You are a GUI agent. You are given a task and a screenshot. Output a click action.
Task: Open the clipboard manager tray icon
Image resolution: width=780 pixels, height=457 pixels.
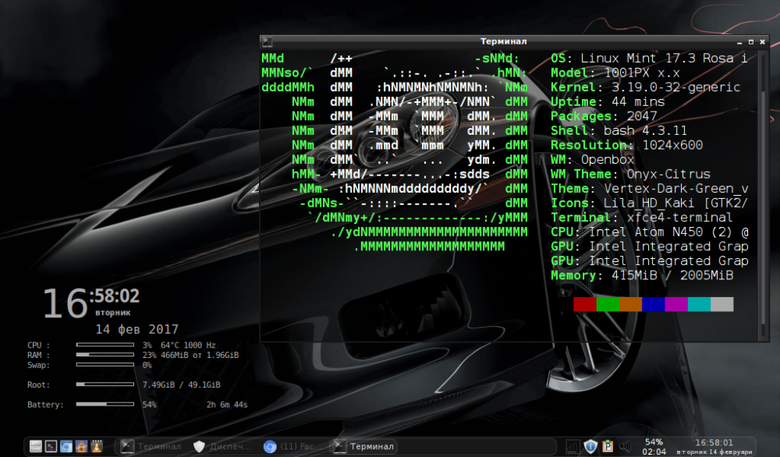[608, 446]
